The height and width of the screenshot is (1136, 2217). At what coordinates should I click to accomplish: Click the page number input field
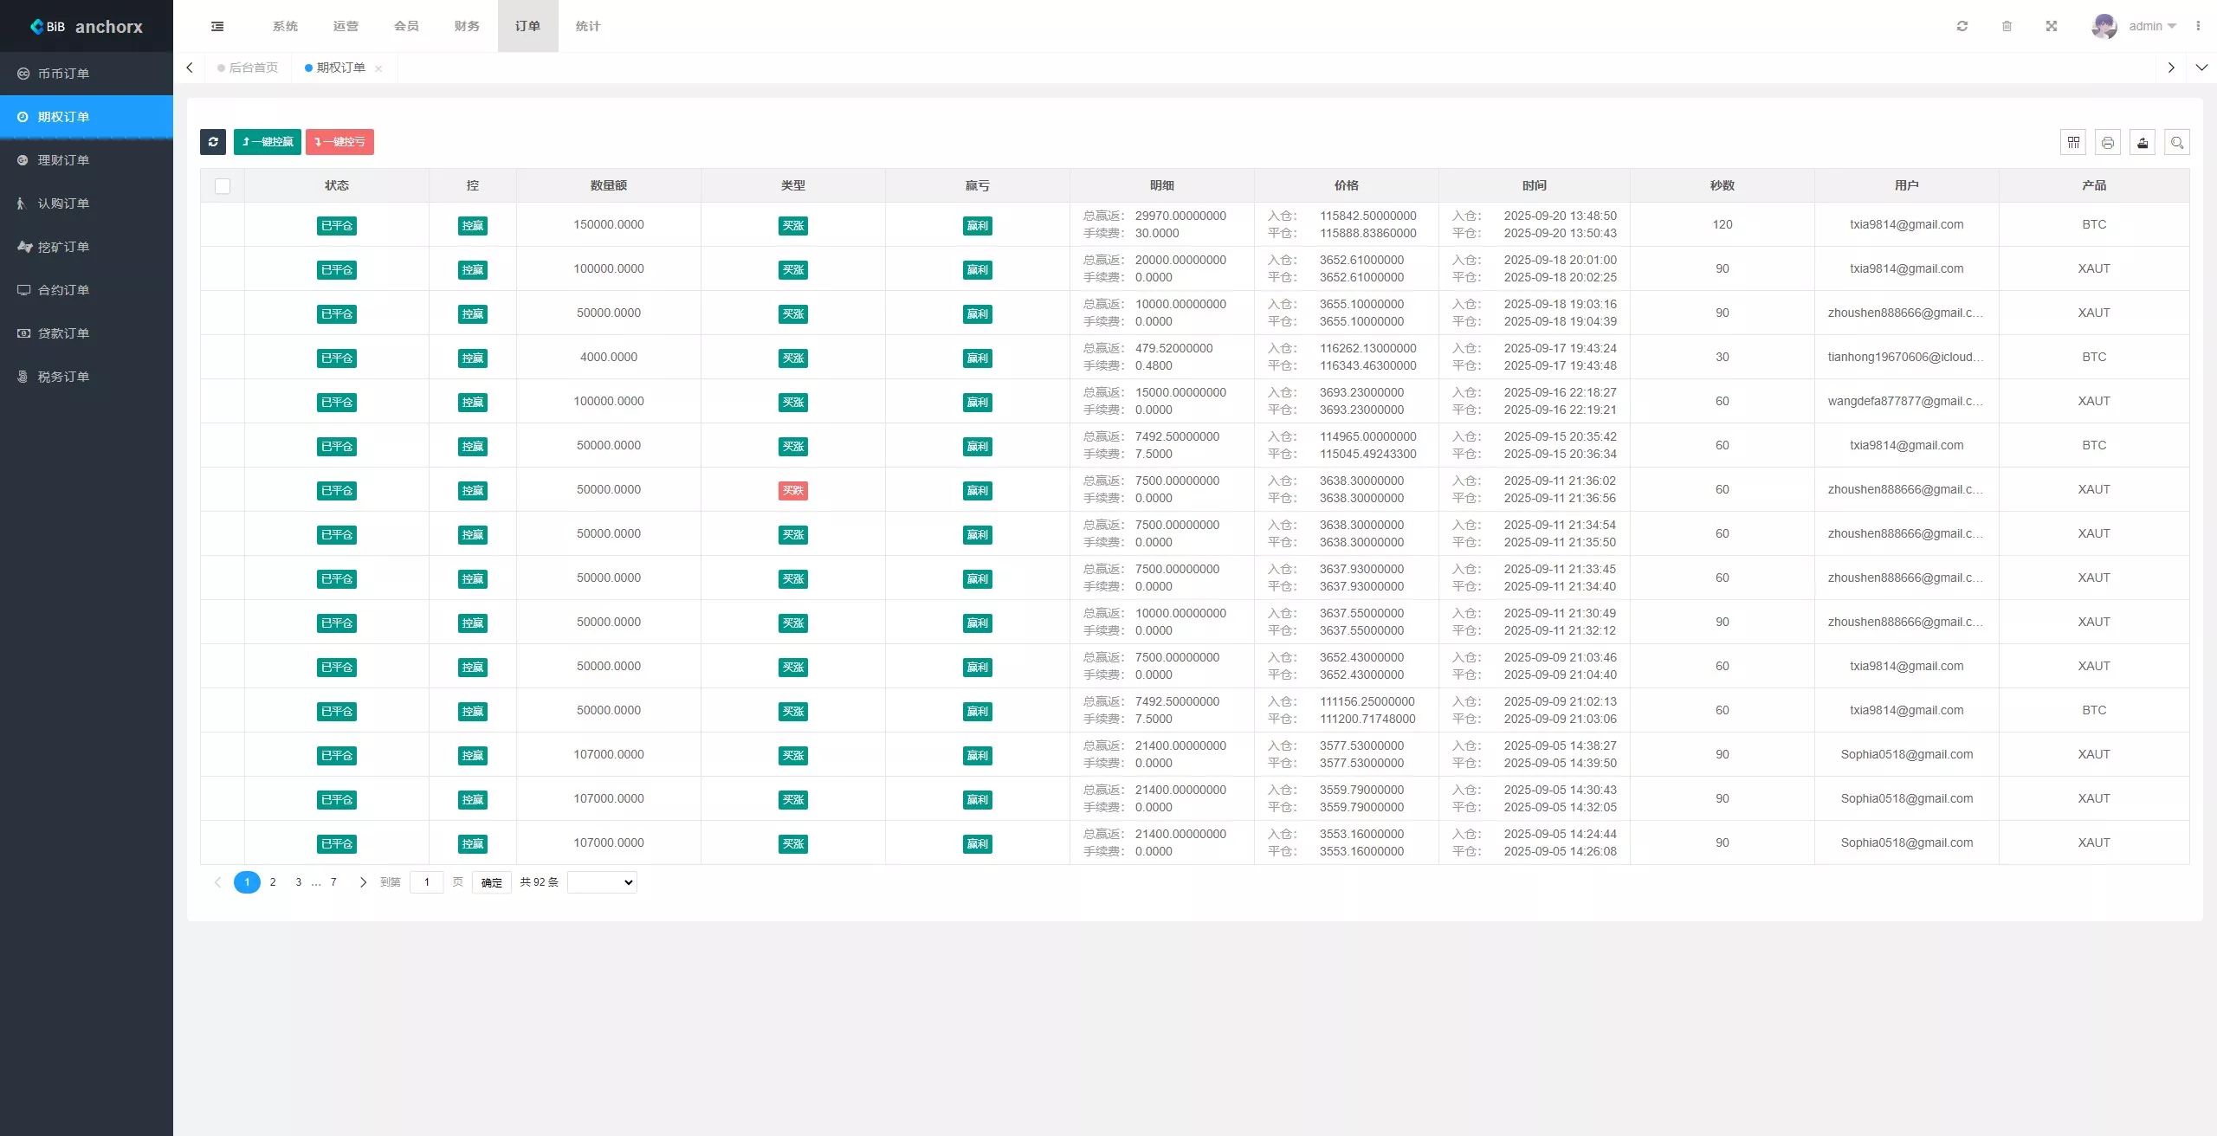point(426,882)
